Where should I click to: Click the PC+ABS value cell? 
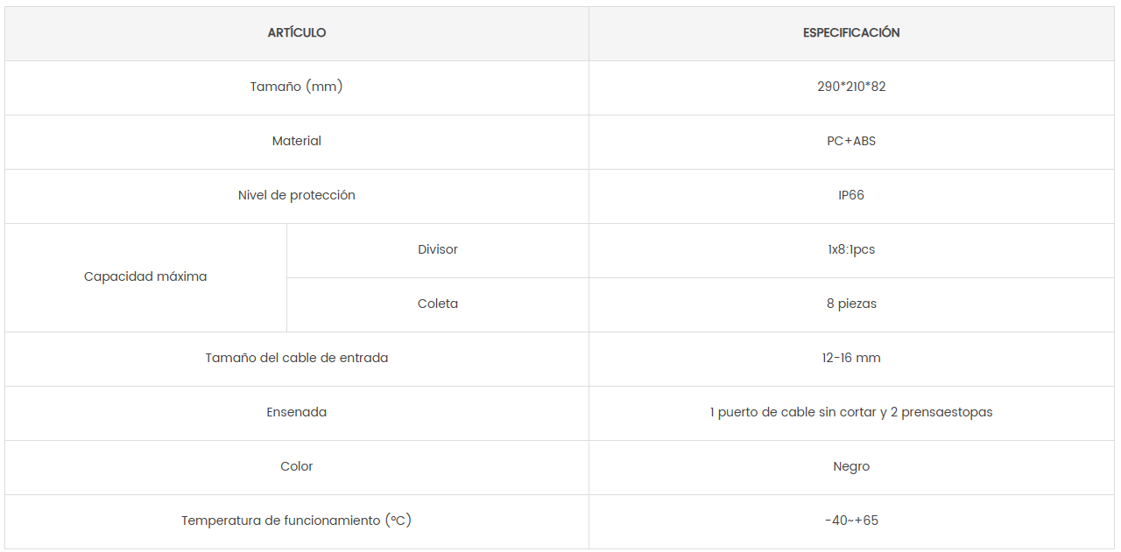coord(851,141)
